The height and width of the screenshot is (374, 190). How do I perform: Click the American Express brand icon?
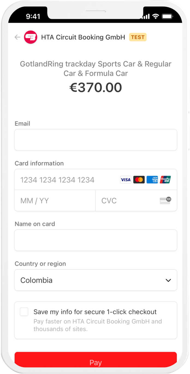pyautogui.click(x=152, y=179)
